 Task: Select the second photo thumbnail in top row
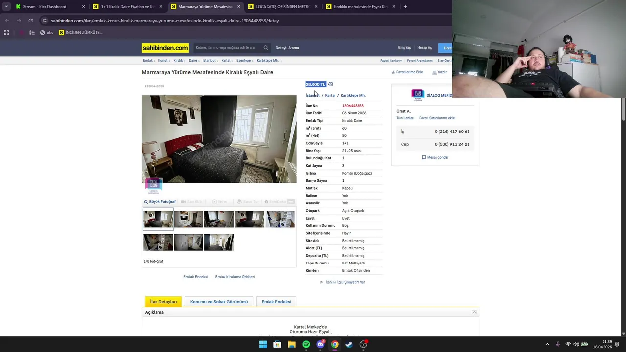(188, 219)
